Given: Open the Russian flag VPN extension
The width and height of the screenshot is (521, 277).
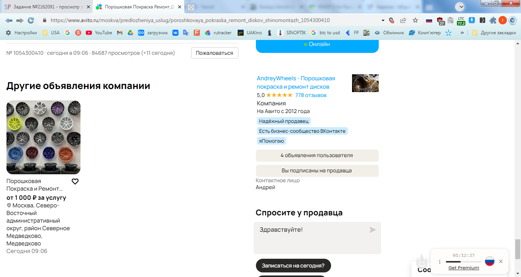Looking at the screenshot, I should (429, 21).
